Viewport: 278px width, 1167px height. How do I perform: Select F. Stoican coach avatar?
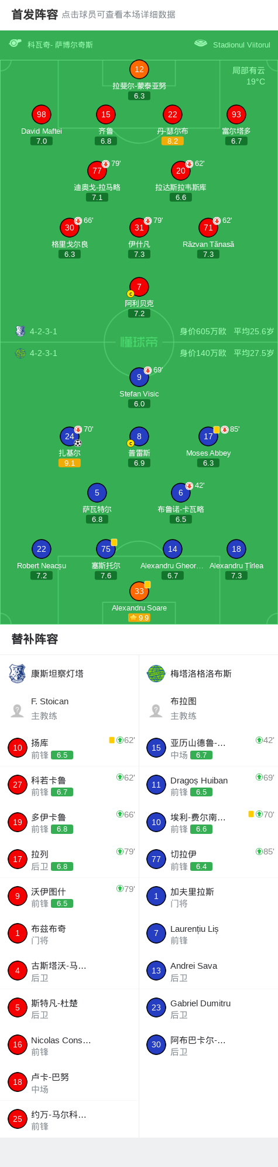tap(17, 711)
